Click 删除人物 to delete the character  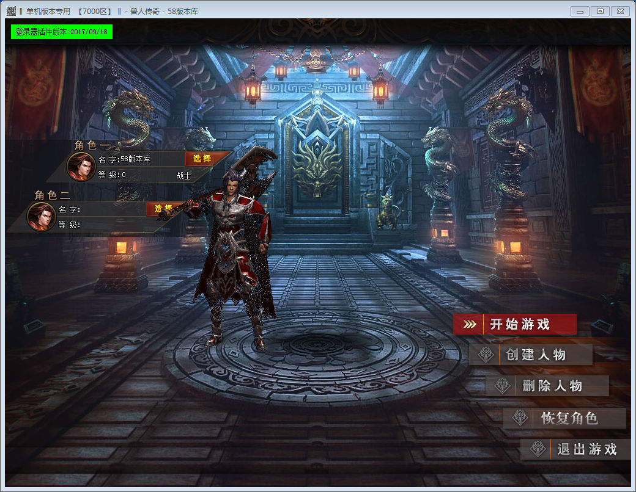(547, 386)
